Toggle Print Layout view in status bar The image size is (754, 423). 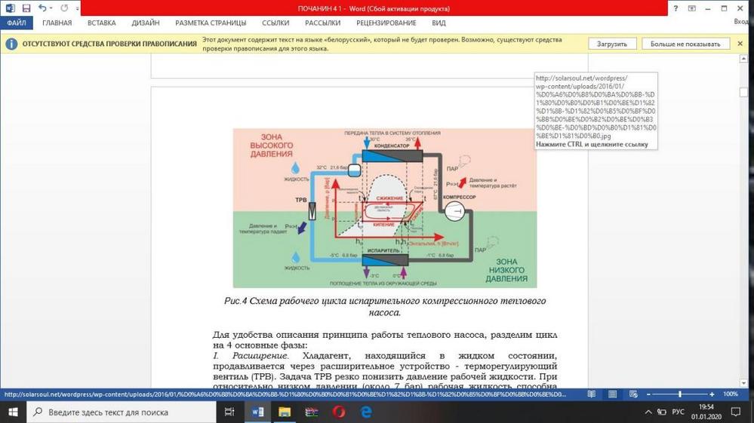[x=612, y=394]
